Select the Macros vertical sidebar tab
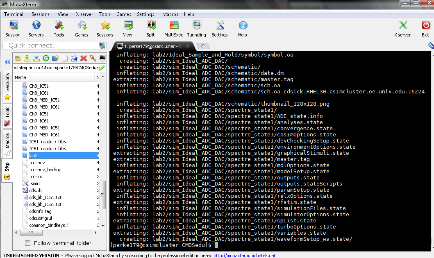434x258 pixels. pos(7,144)
